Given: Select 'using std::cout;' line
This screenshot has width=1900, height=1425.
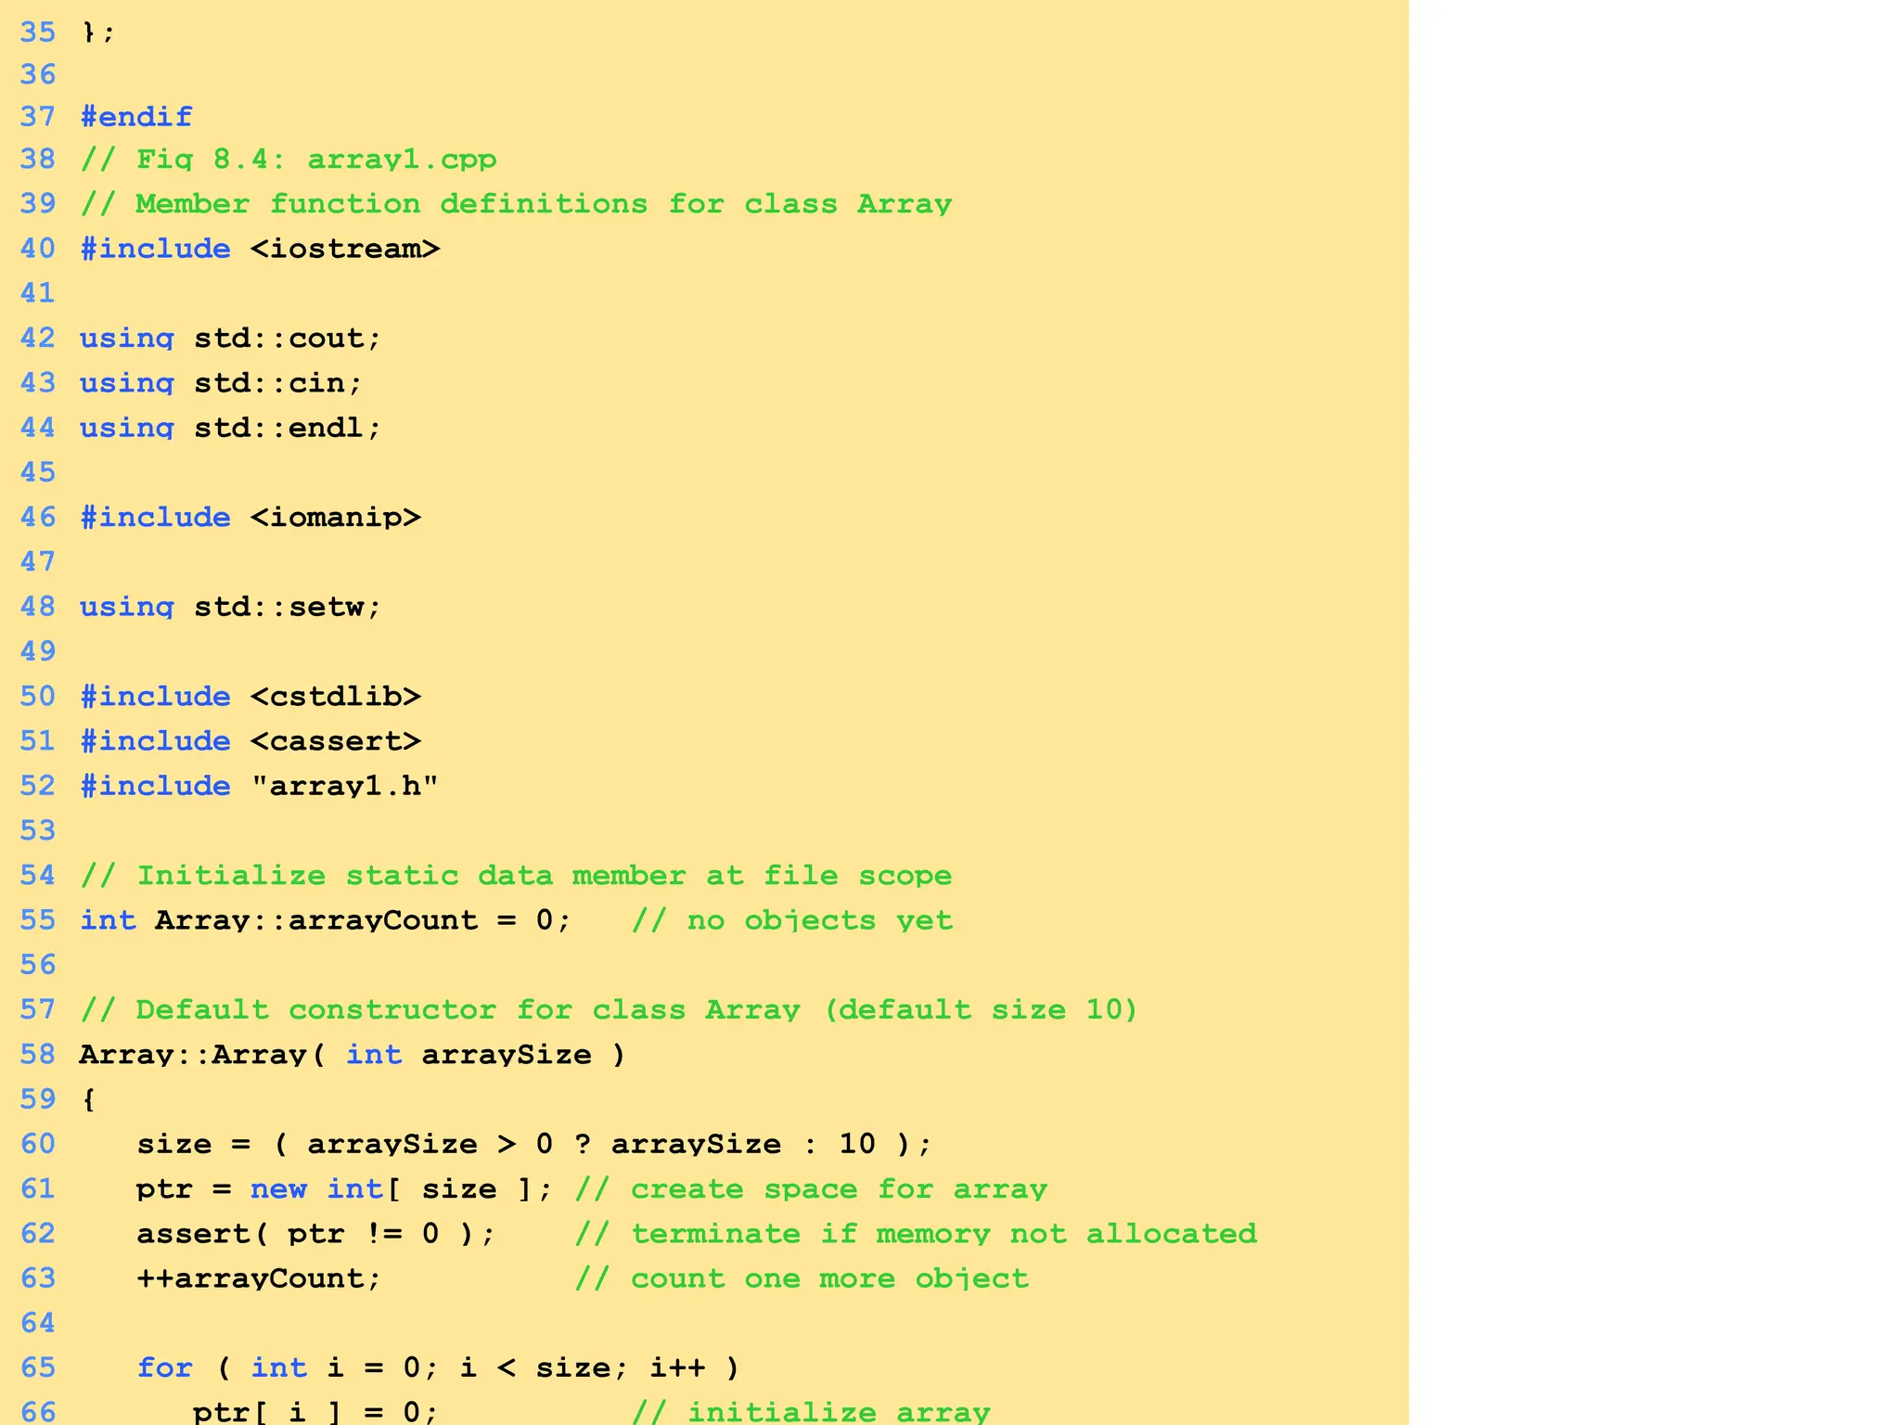Looking at the screenshot, I should [x=230, y=338].
